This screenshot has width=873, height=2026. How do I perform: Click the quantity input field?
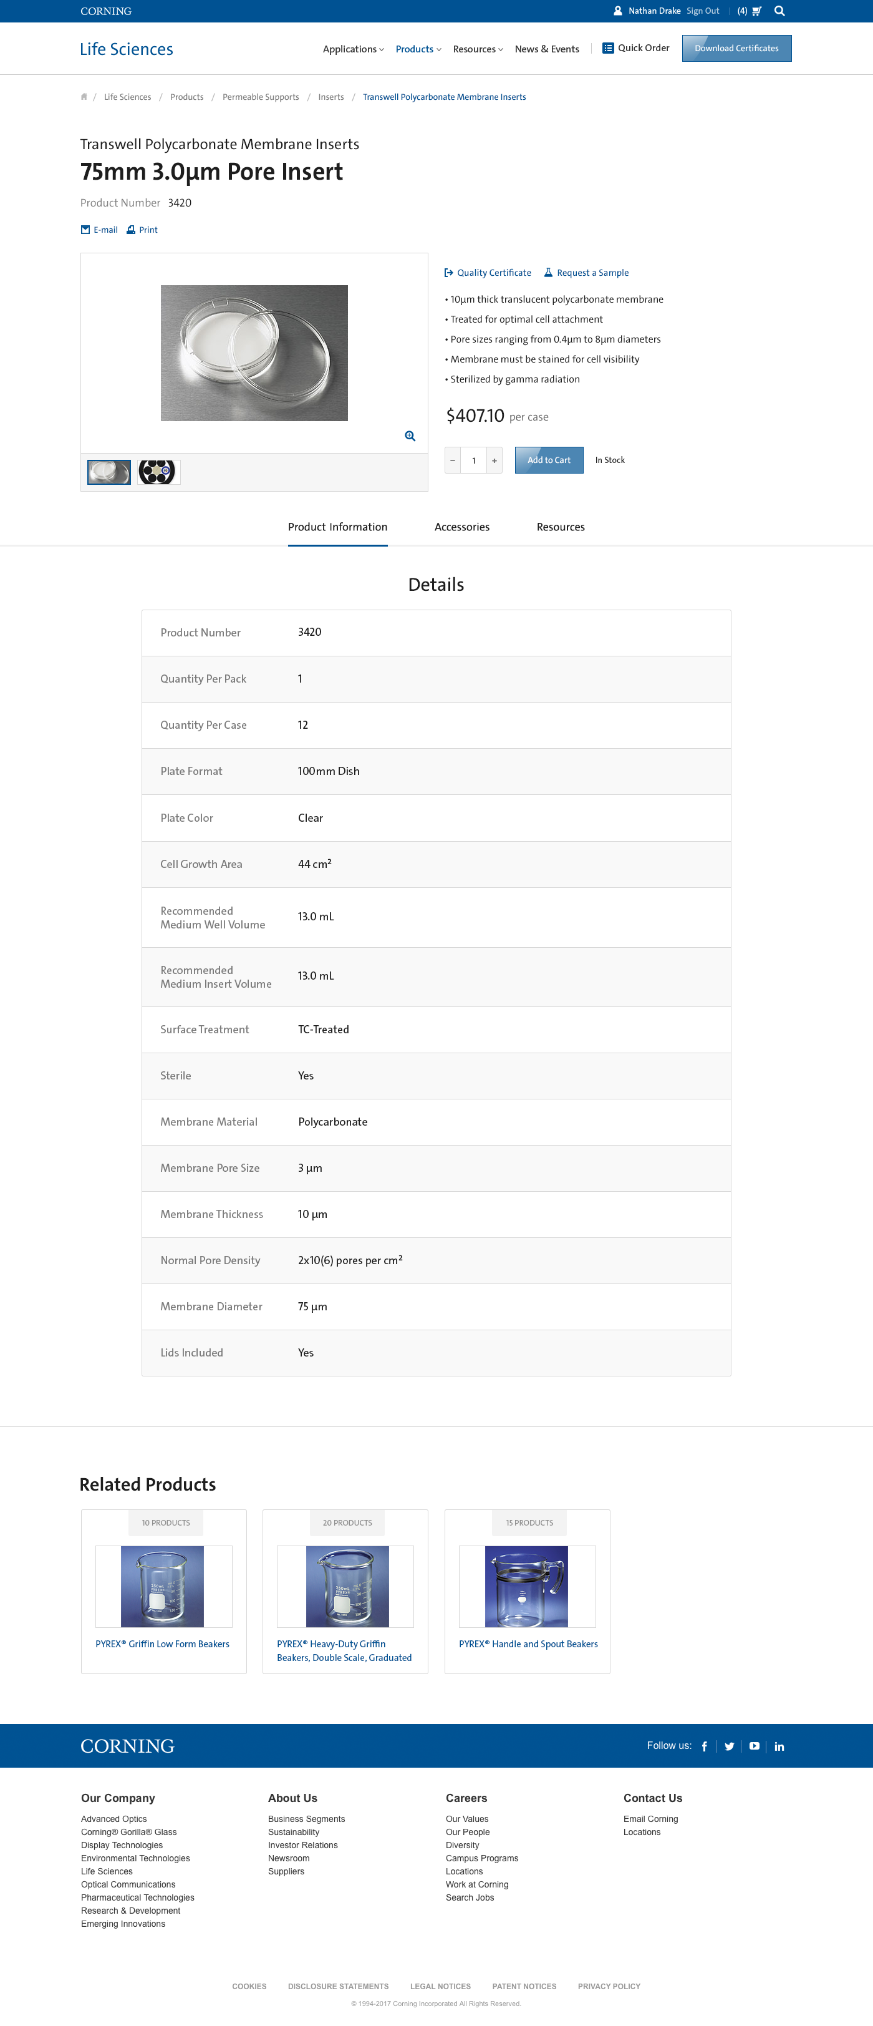tap(474, 460)
